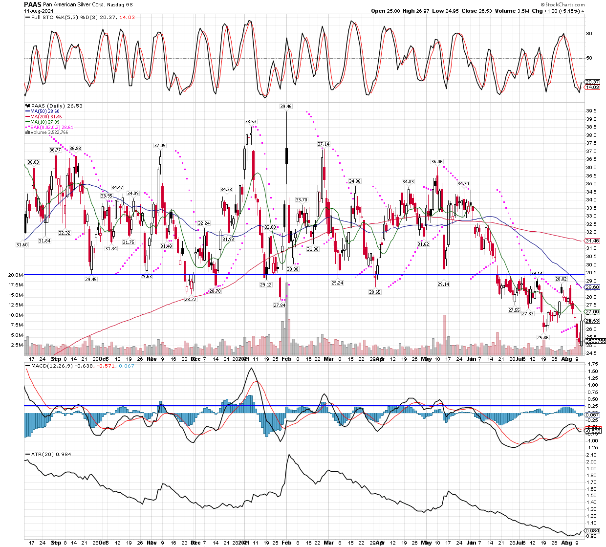Click the blue 28.60 tag on right axis

pos(592,287)
